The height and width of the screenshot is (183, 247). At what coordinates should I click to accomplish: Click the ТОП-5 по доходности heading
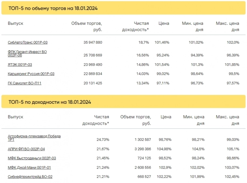[49, 102]
